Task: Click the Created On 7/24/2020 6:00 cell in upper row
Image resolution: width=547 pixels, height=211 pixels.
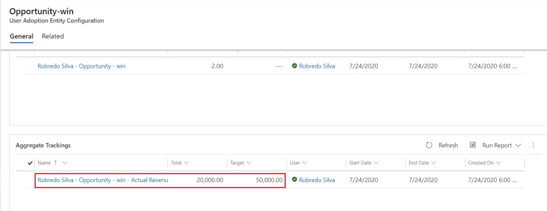Action: 492,66
